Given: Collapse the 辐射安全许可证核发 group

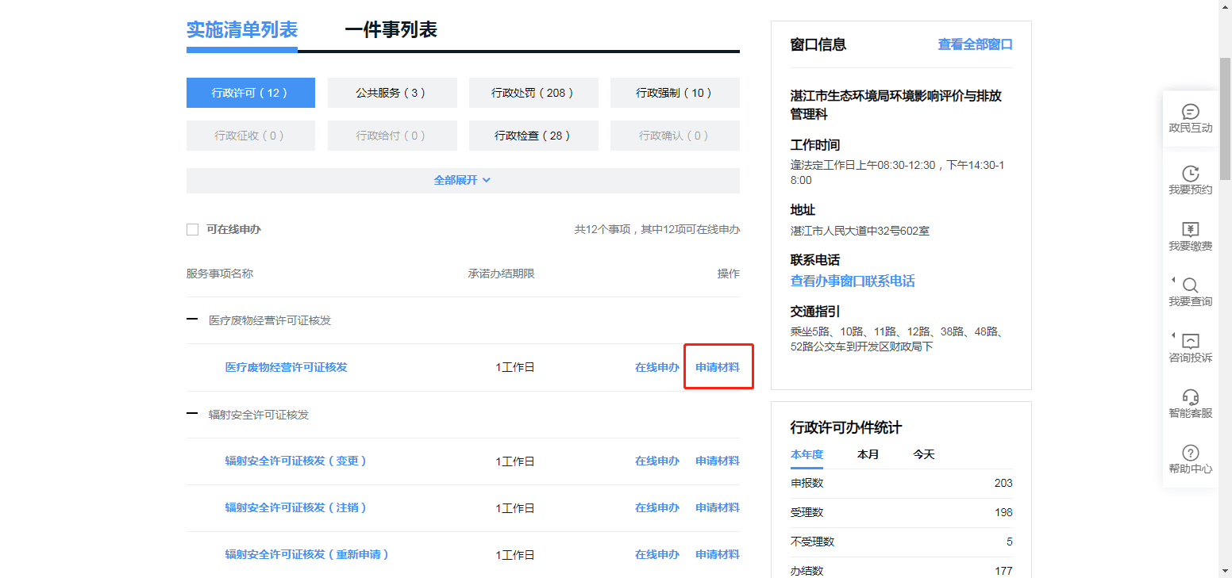Looking at the screenshot, I should click(192, 414).
